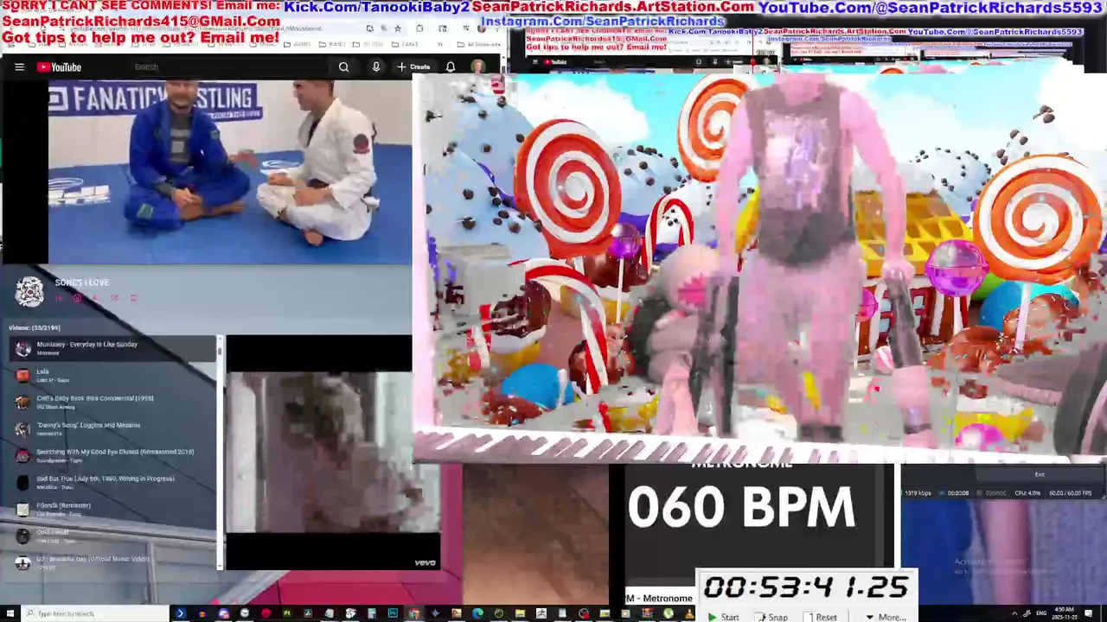Click the last pink playlist control icon
Screen dimensions: 1107x622
pos(133,298)
